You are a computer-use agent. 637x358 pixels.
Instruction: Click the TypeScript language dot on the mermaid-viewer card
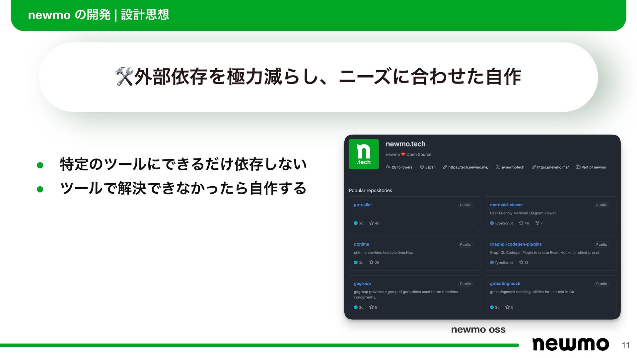pos(492,223)
